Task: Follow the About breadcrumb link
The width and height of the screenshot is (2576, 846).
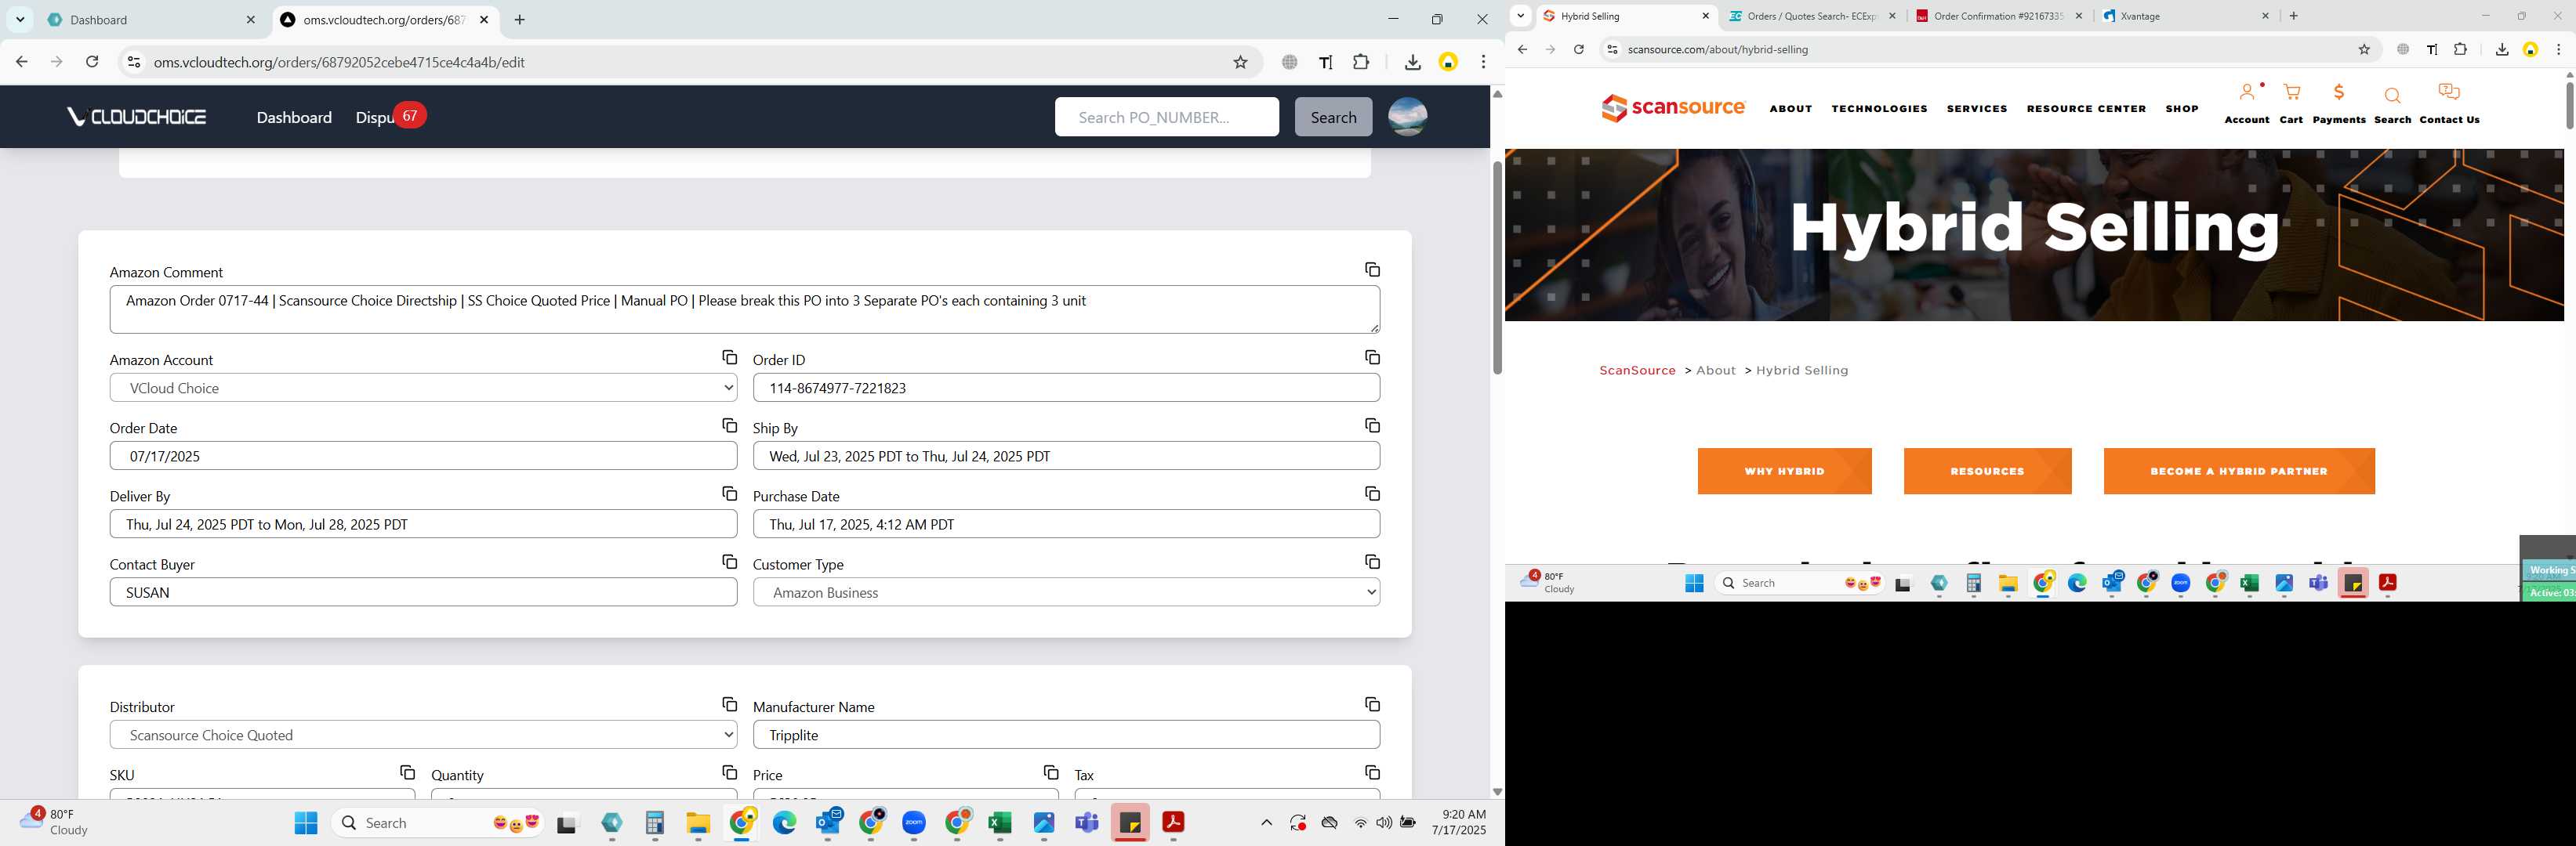Action: [x=1715, y=371]
